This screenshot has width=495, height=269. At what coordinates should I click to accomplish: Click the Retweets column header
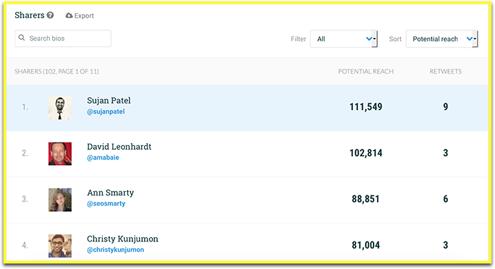click(445, 72)
